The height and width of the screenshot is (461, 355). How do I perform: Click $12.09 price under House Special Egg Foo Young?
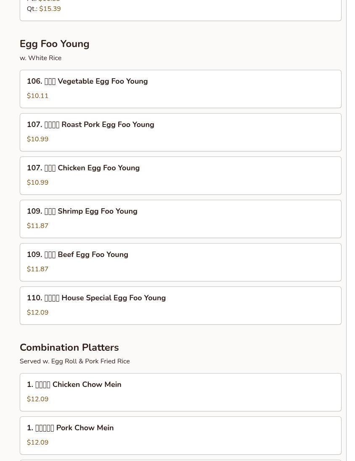coord(37,313)
